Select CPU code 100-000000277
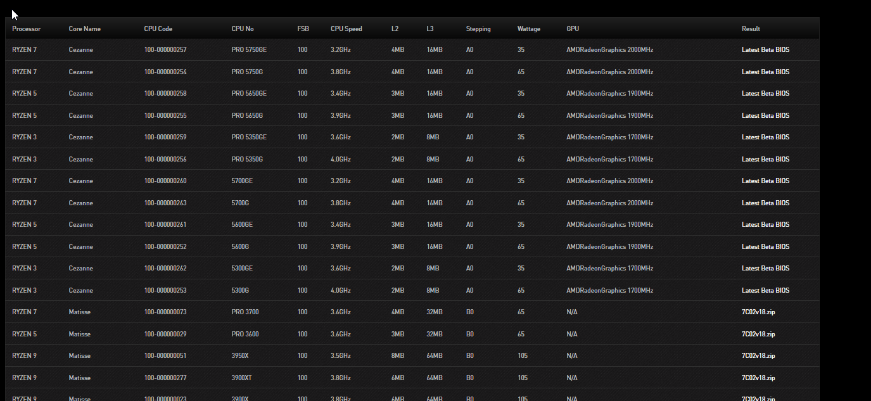This screenshot has width=871, height=401. [x=165, y=378]
